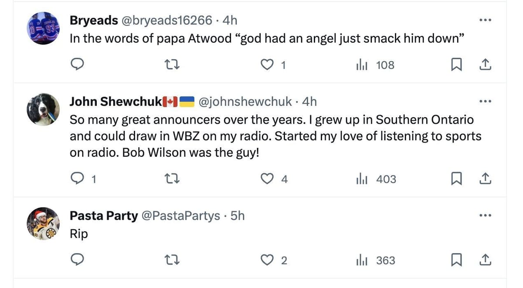Like Bryeads' papa Atwood tweet
523x288 pixels.
click(x=266, y=65)
